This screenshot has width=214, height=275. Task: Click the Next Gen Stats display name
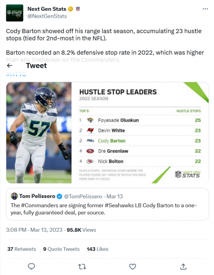(47, 9)
